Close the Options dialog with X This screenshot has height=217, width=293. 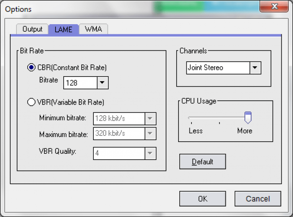[x=274, y=7]
